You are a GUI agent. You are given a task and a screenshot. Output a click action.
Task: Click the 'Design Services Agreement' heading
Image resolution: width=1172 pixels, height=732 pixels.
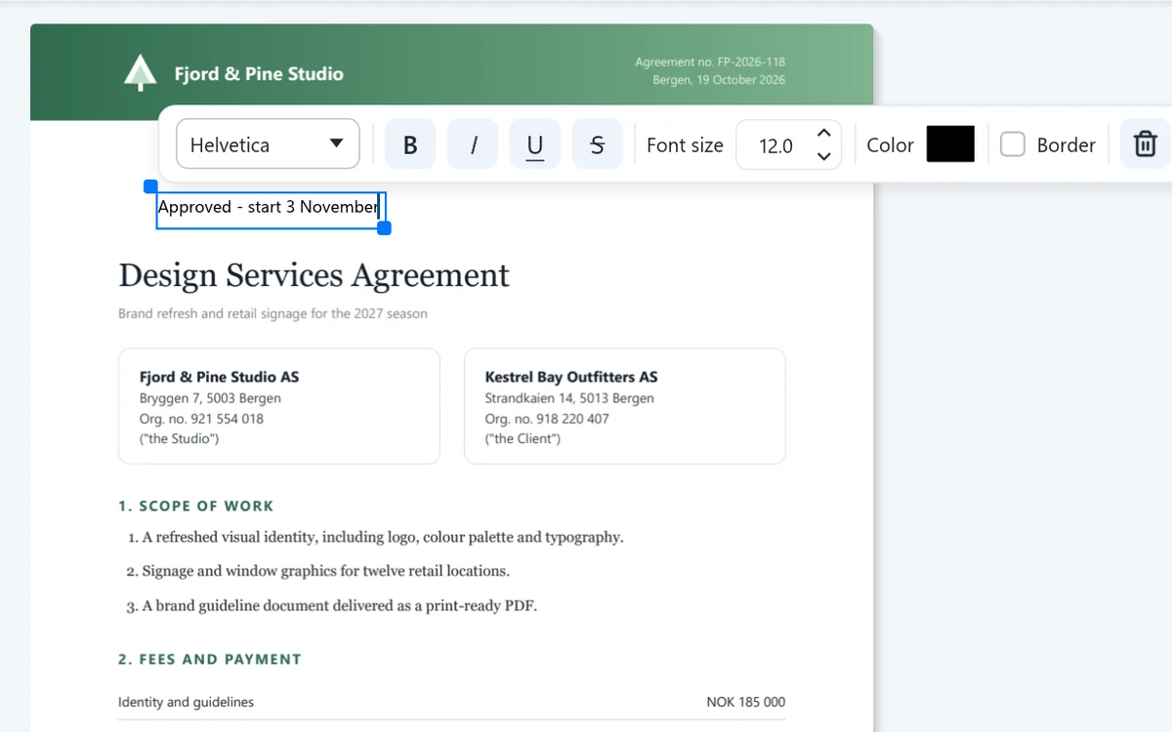(314, 275)
